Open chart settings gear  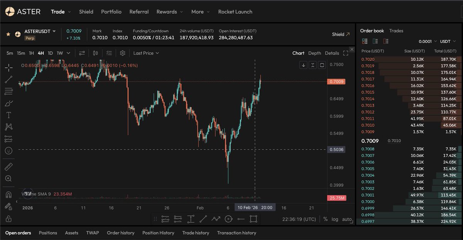122,53
